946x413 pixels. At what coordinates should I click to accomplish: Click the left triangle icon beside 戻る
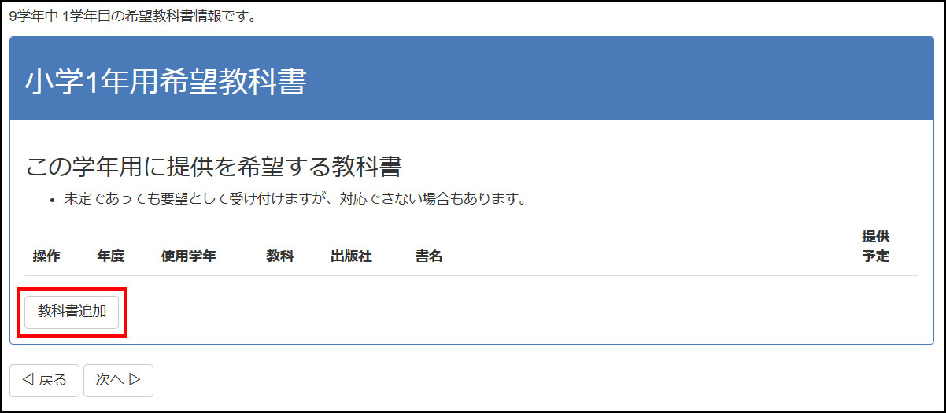28,381
